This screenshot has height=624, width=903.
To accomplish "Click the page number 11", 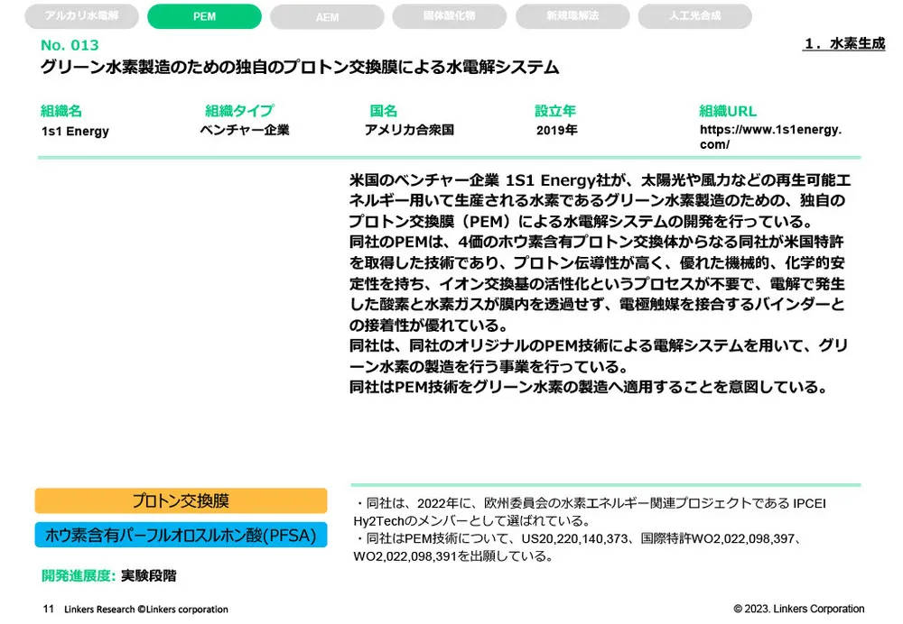I will (49, 609).
